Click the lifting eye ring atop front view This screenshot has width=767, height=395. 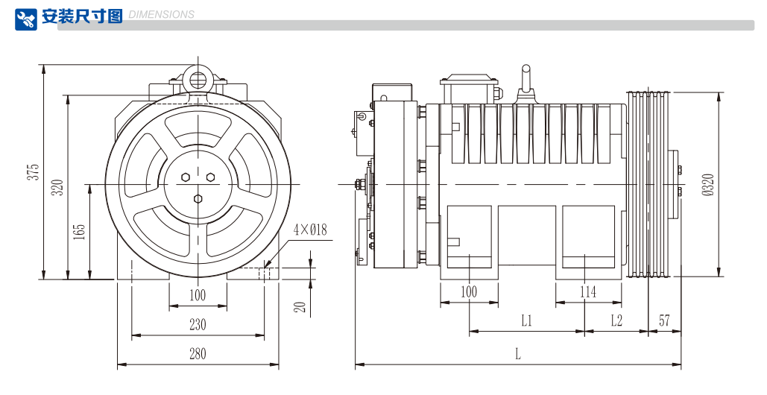click(x=198, y=78)
